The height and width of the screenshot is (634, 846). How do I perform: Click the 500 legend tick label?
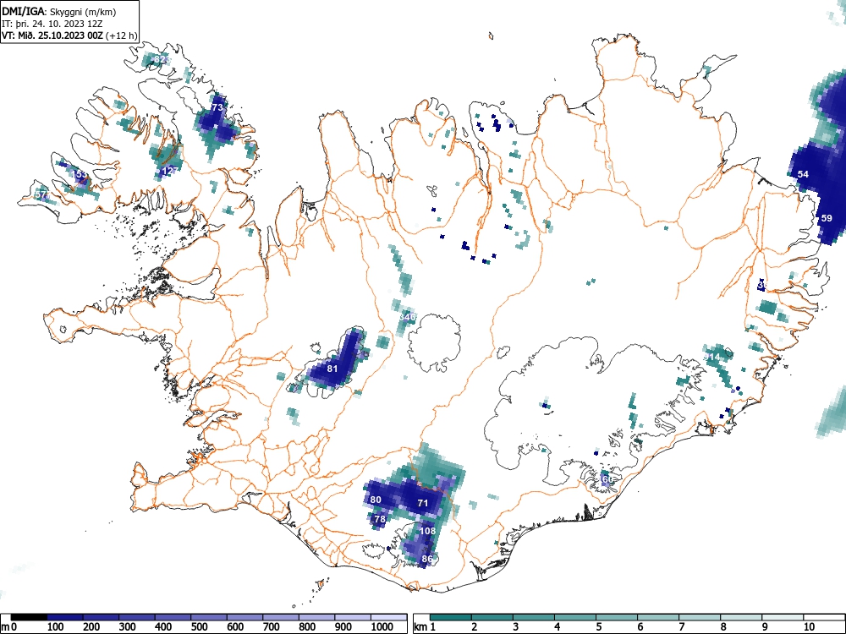[200, 627]
